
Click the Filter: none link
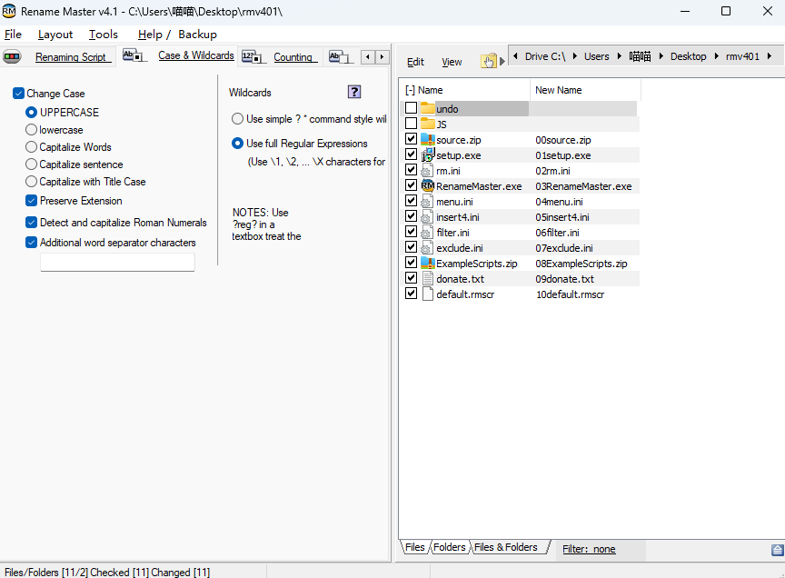coord(588,549)
